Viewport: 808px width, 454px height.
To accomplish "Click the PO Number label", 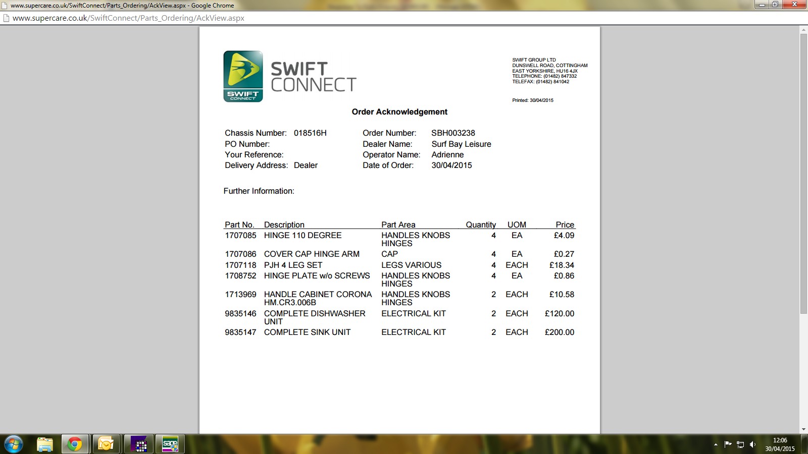I will [x=247, y=144].
